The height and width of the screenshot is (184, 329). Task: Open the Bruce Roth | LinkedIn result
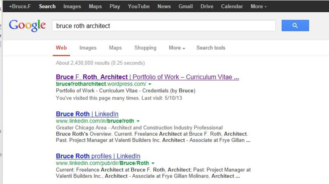tap(87, 114)
